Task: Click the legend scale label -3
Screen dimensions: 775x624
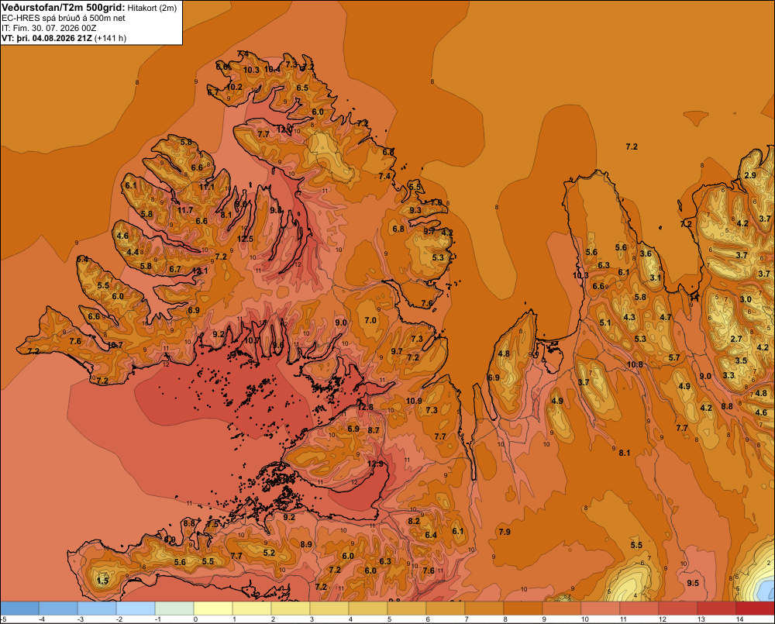Action: pyautogui.click(x=80, y=619)
